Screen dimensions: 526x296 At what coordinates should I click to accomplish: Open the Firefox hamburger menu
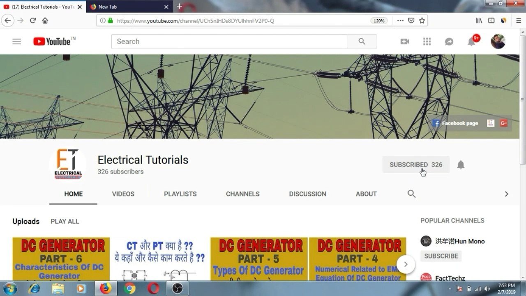click(519, 21)
